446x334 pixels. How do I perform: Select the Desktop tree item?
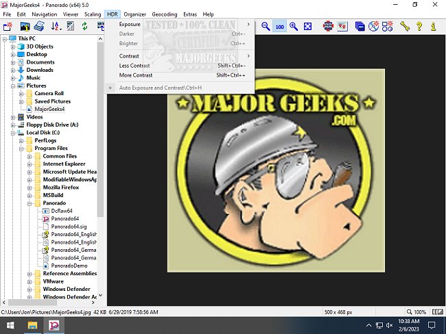click(x=36, y=54)
